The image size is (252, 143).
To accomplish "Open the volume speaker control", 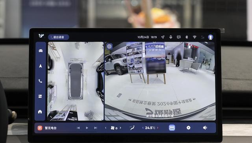I will point(205,128).
